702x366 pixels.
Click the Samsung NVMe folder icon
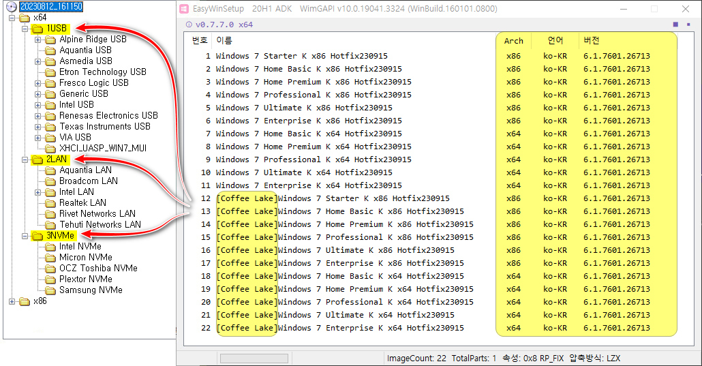pyautogui.click(x=50, y=291)
